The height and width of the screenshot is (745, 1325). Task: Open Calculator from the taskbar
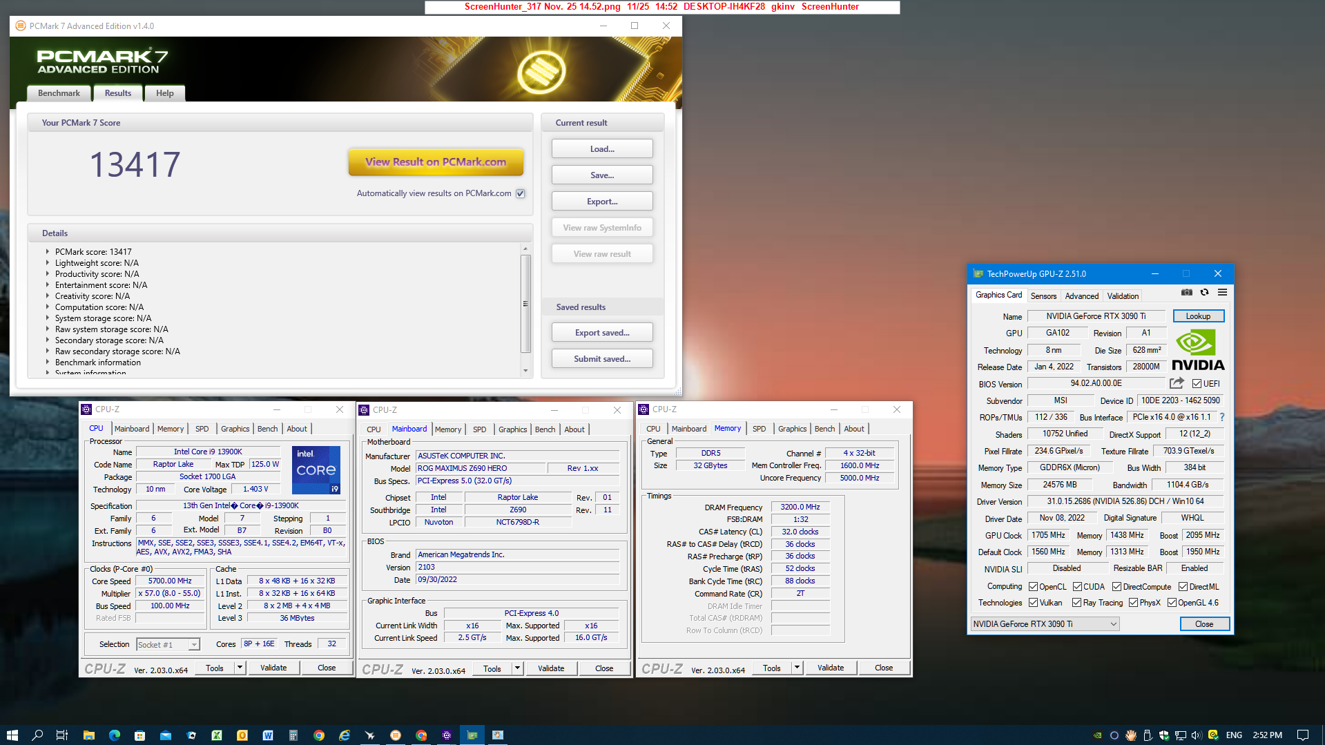coord(293,735)
